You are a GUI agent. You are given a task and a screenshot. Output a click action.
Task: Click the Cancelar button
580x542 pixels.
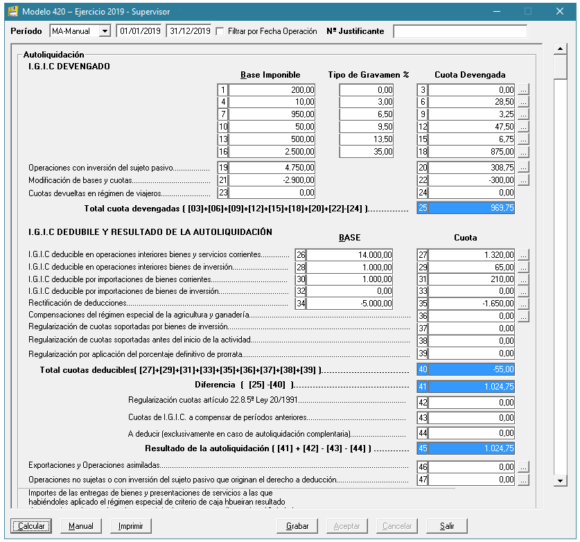click(x=397, y=526)
